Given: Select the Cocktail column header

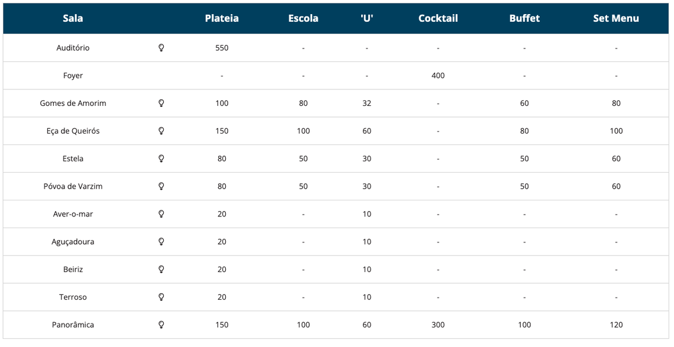Looking at the screenshot, I should coord(438,18).
